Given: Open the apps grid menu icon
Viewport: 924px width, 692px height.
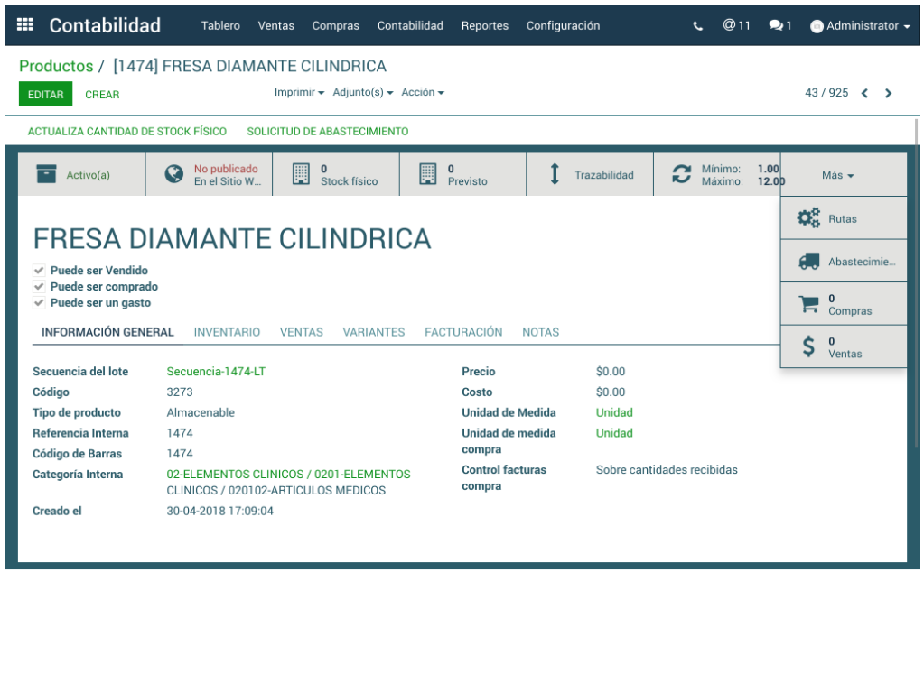Looking at the screenshot, I should [25, 25].
